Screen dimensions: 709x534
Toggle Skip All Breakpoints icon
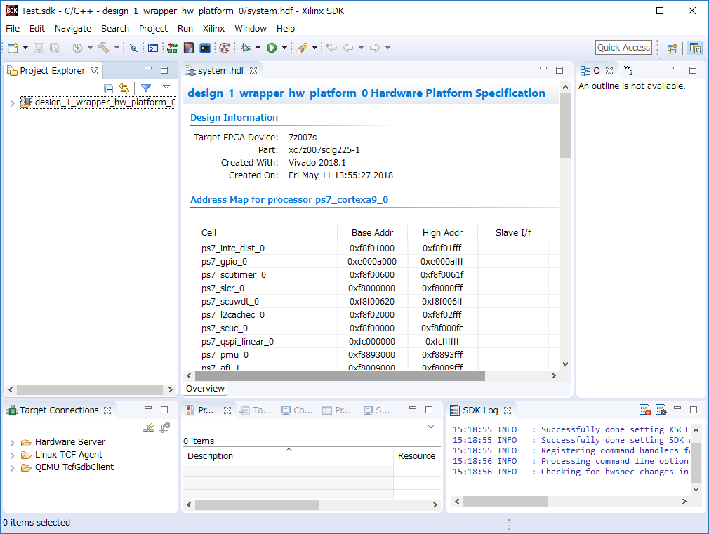(133, 48)
